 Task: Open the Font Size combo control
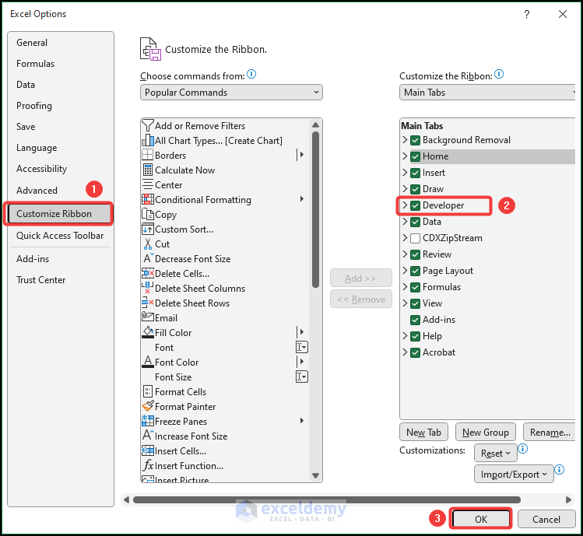click(301, 377)
